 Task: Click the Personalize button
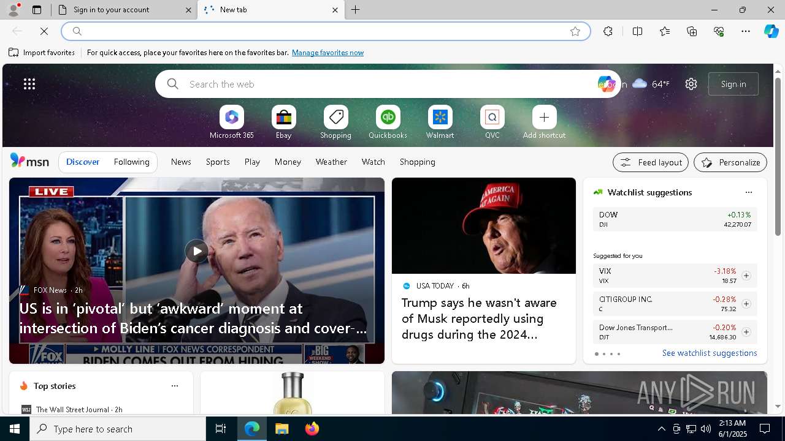[730, 162]
